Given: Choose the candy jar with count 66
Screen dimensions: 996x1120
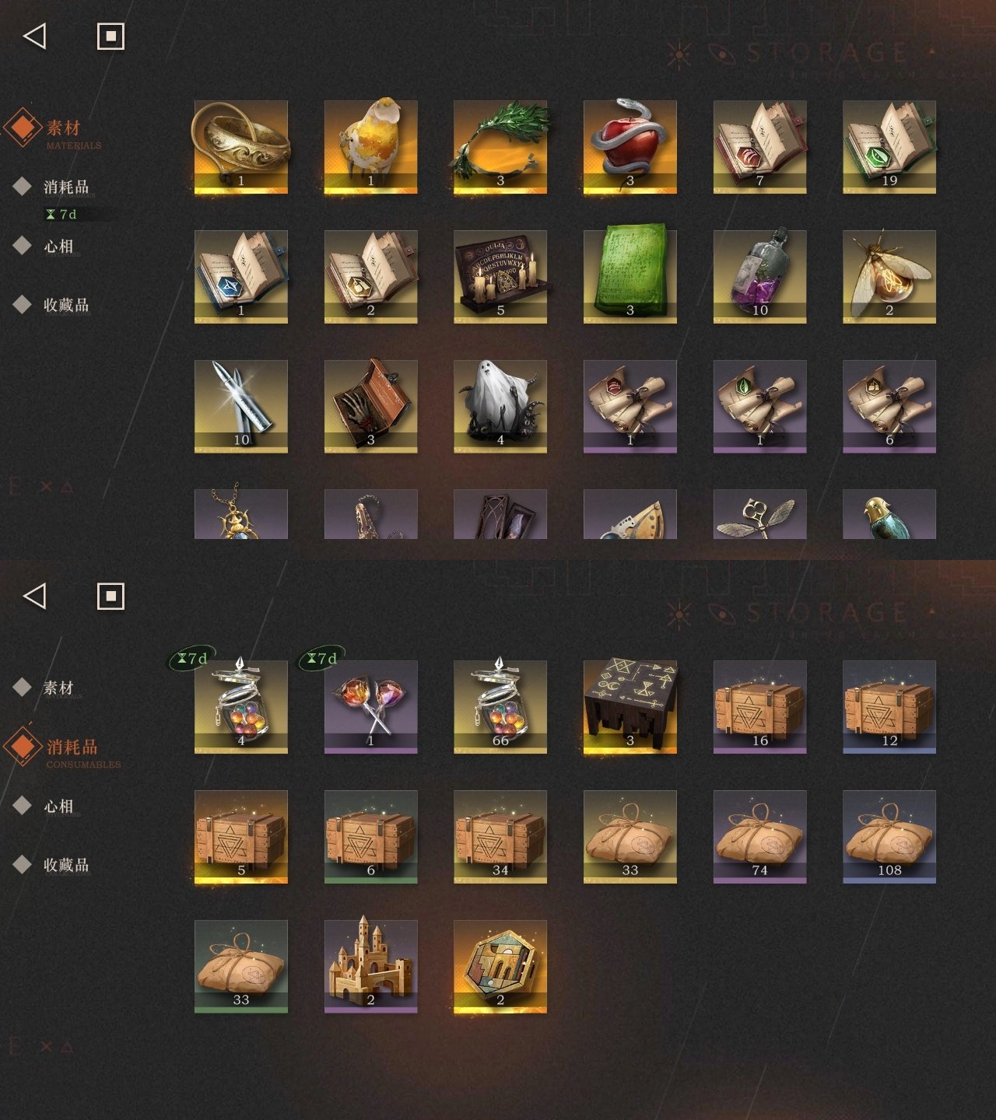Looking at the screenshot, I should pos(500,707).
